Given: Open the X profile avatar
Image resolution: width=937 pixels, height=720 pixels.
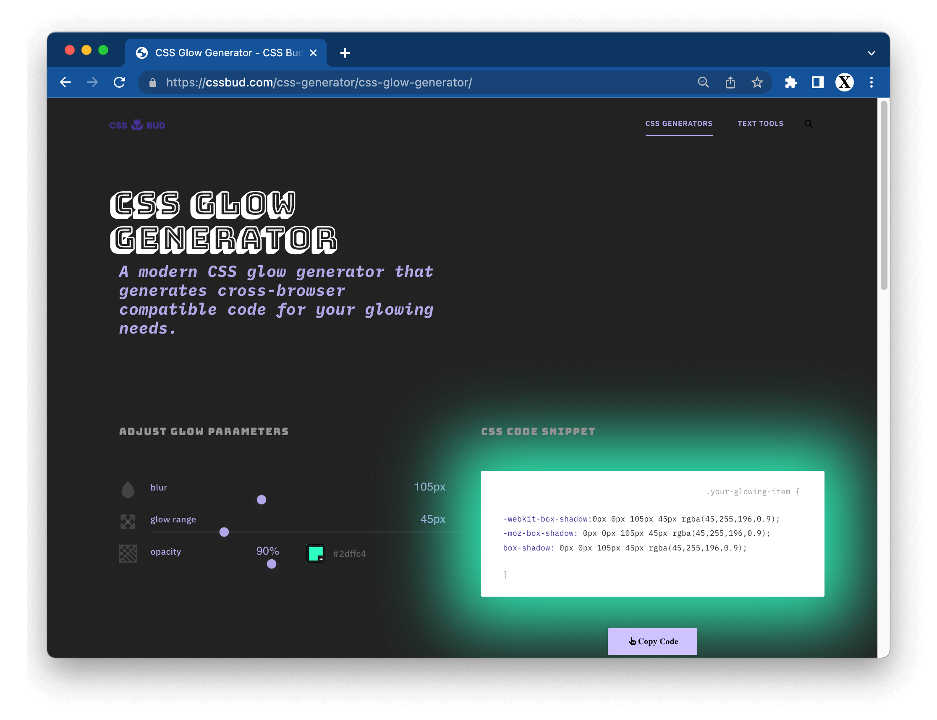Looking at the screenshot, I should coord(844,82).
